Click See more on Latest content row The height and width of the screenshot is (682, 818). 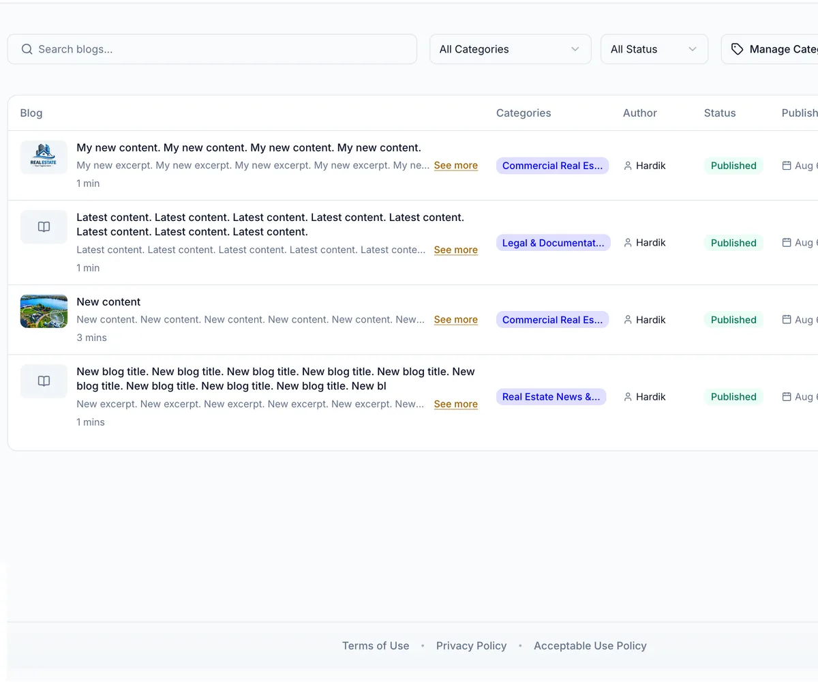pyautogui.click(x=455, y=250)
